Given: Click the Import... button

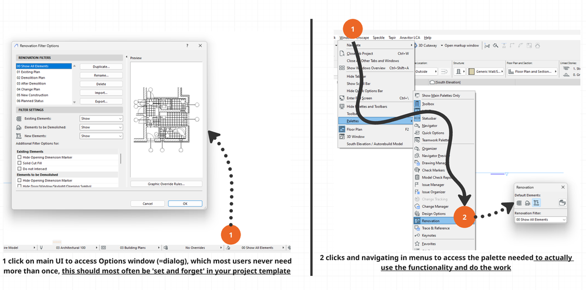Looking at the screenshot, I should pyautogui.click(x=101, y=93).
